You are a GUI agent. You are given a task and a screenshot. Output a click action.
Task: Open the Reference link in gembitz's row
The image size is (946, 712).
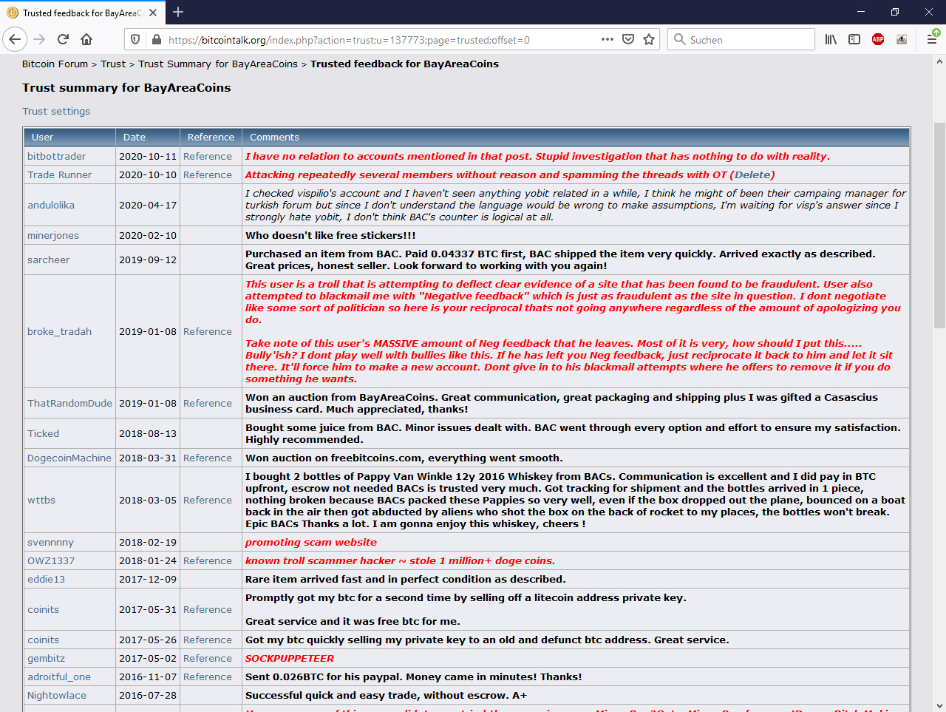208,659
